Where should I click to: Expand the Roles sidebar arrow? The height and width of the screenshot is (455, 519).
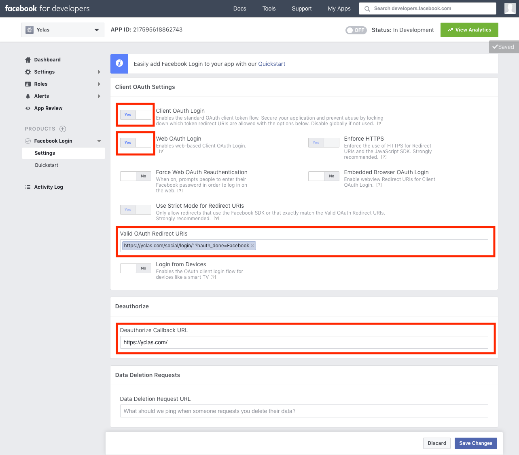pos(99,84)
